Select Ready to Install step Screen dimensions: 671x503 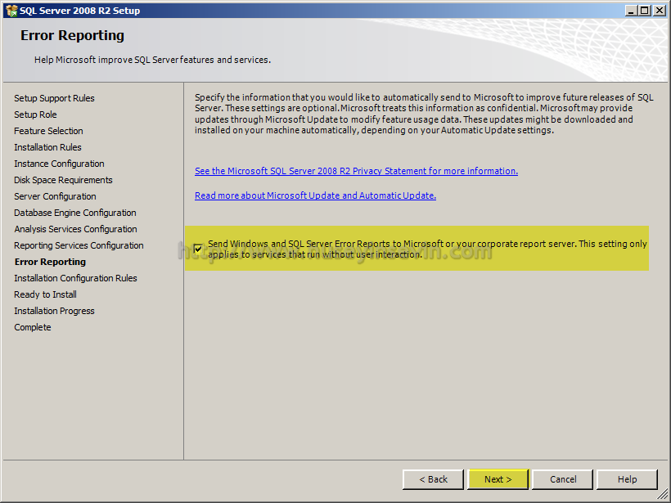[45, 294]
